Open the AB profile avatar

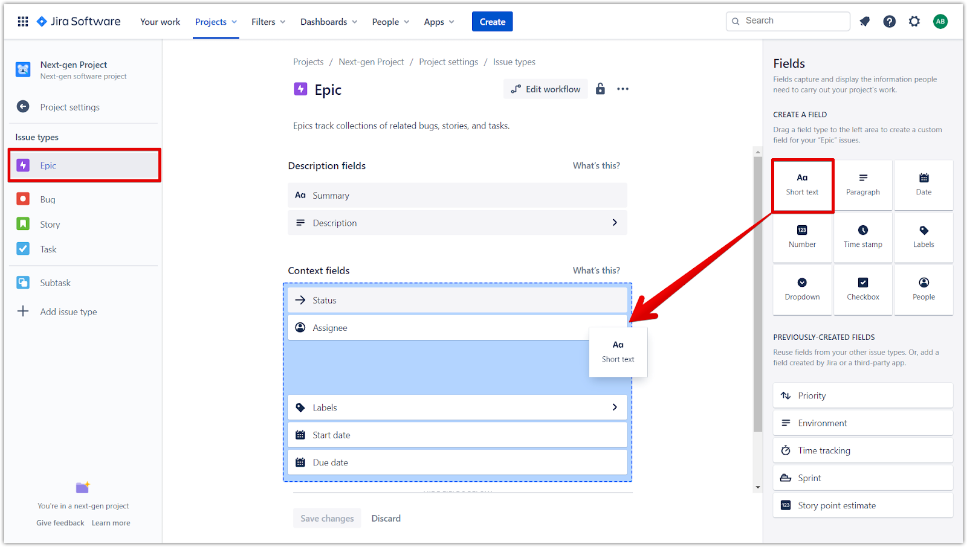(x=940, y=22)
